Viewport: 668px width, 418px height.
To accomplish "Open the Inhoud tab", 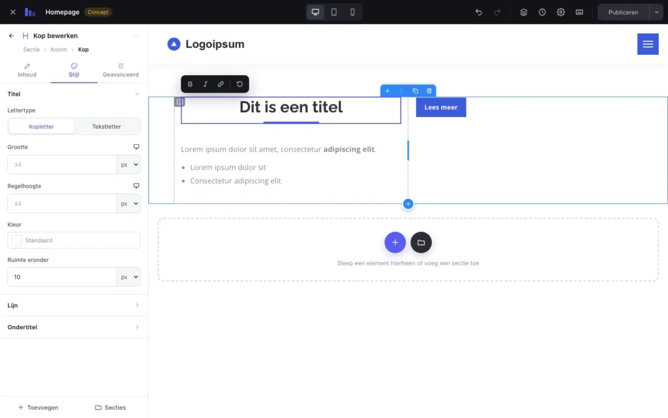I will click(27, 71).
